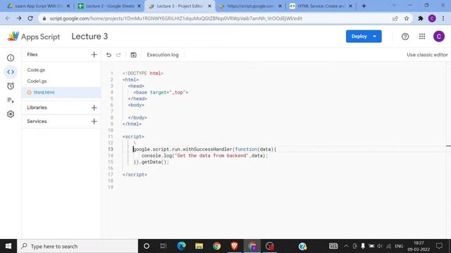Bookmark this page with star icon
451x253 pixels.
pyautogui.click(x=407, y=18)
